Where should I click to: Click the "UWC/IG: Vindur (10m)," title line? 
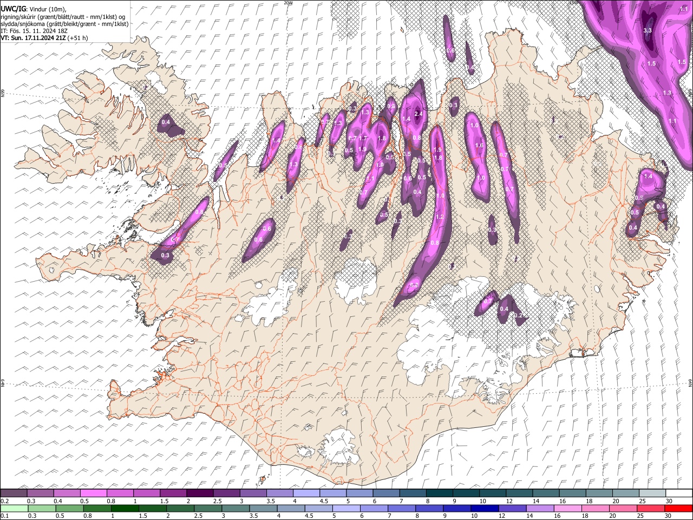point(34,8)
